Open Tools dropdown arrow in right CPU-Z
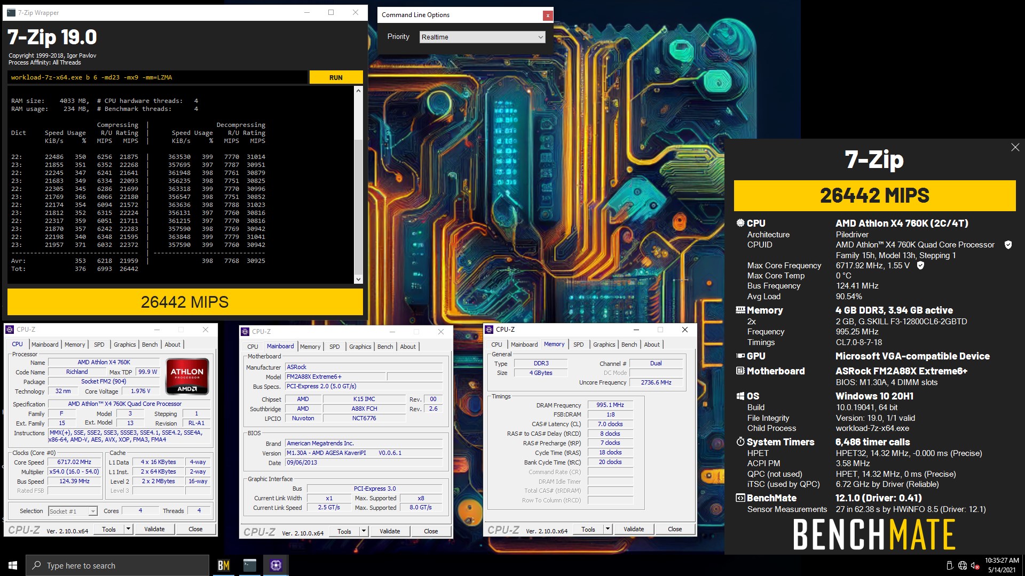1025x576 pixels. tap(608, 529)
